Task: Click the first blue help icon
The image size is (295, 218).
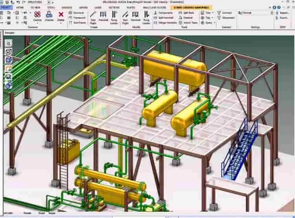Action: click(274, 7)
